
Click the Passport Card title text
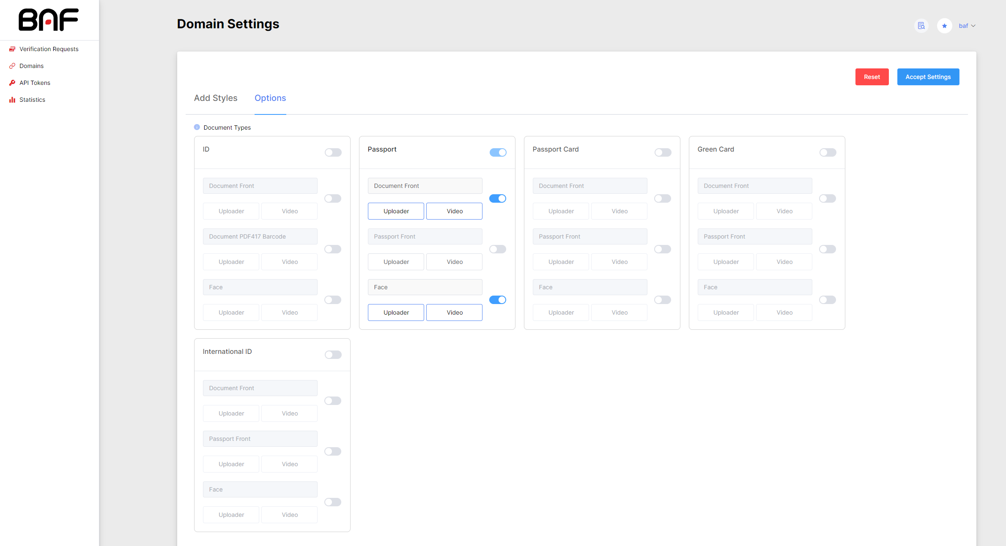point(556,149)
